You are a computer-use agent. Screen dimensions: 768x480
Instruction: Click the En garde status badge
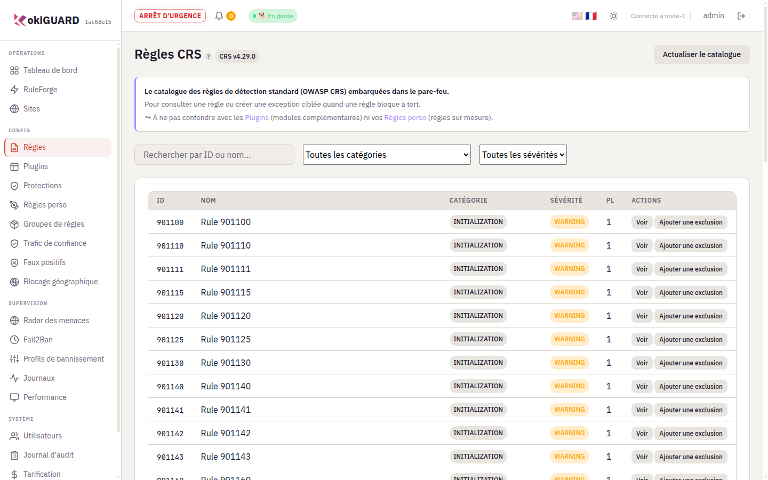pyautogui.click(x=273, y=16)
